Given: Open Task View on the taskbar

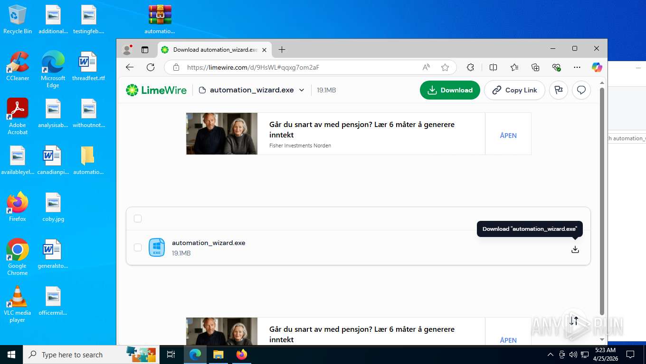Looking at the screenshot, I should (x=171, y=355).
